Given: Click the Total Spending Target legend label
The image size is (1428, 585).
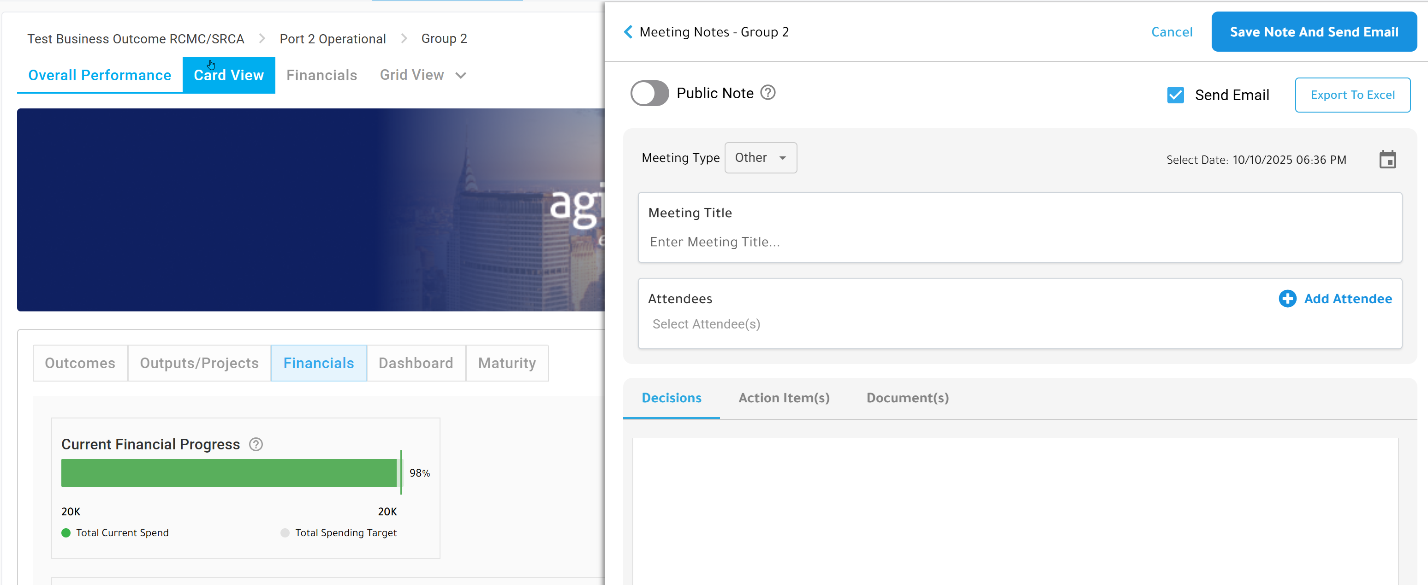Looking at the screenshot, I should click(x=346, y=533).
